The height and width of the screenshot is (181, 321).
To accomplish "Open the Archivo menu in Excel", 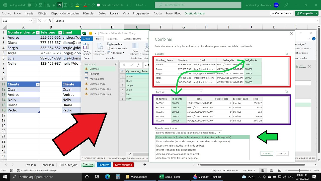I will 7,13.
